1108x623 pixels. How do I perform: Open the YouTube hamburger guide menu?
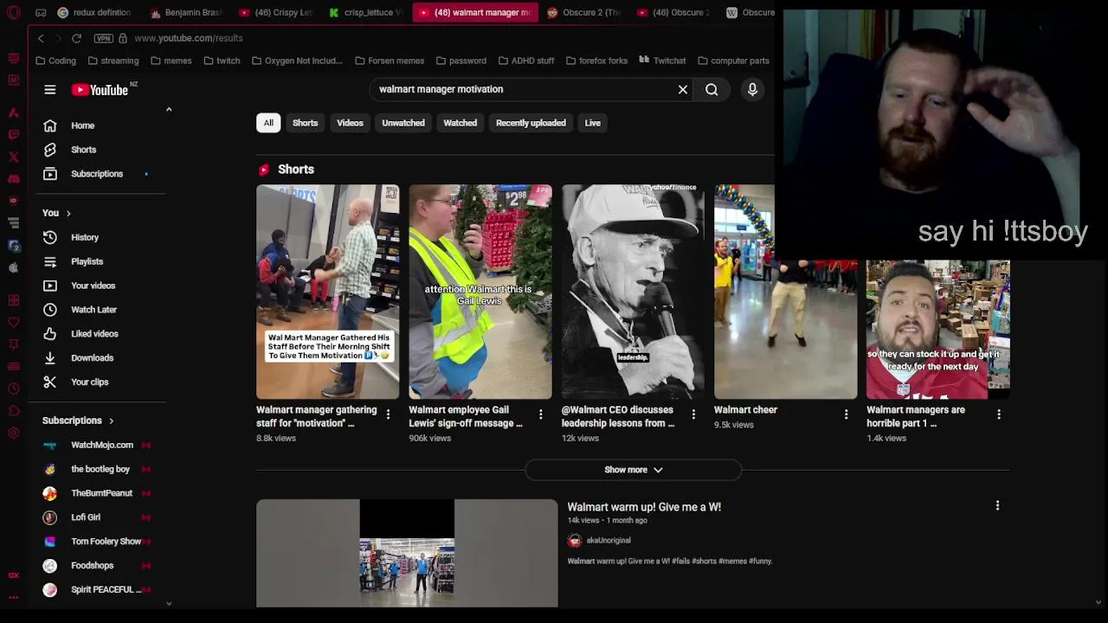pyautogui.click(x=50, y=90)
